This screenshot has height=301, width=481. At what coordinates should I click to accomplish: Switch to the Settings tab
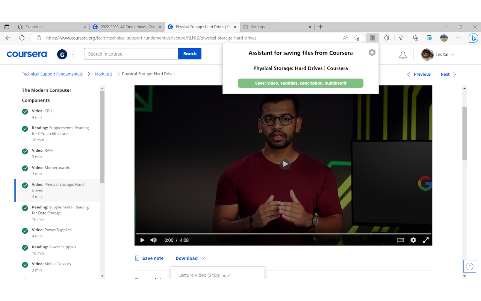(x=277, y=27)
